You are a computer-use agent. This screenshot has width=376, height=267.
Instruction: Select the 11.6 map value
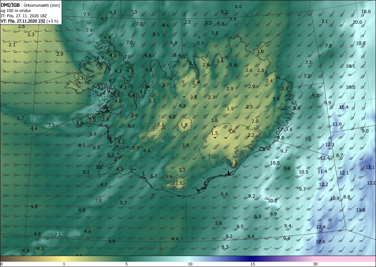pos(337,124)
